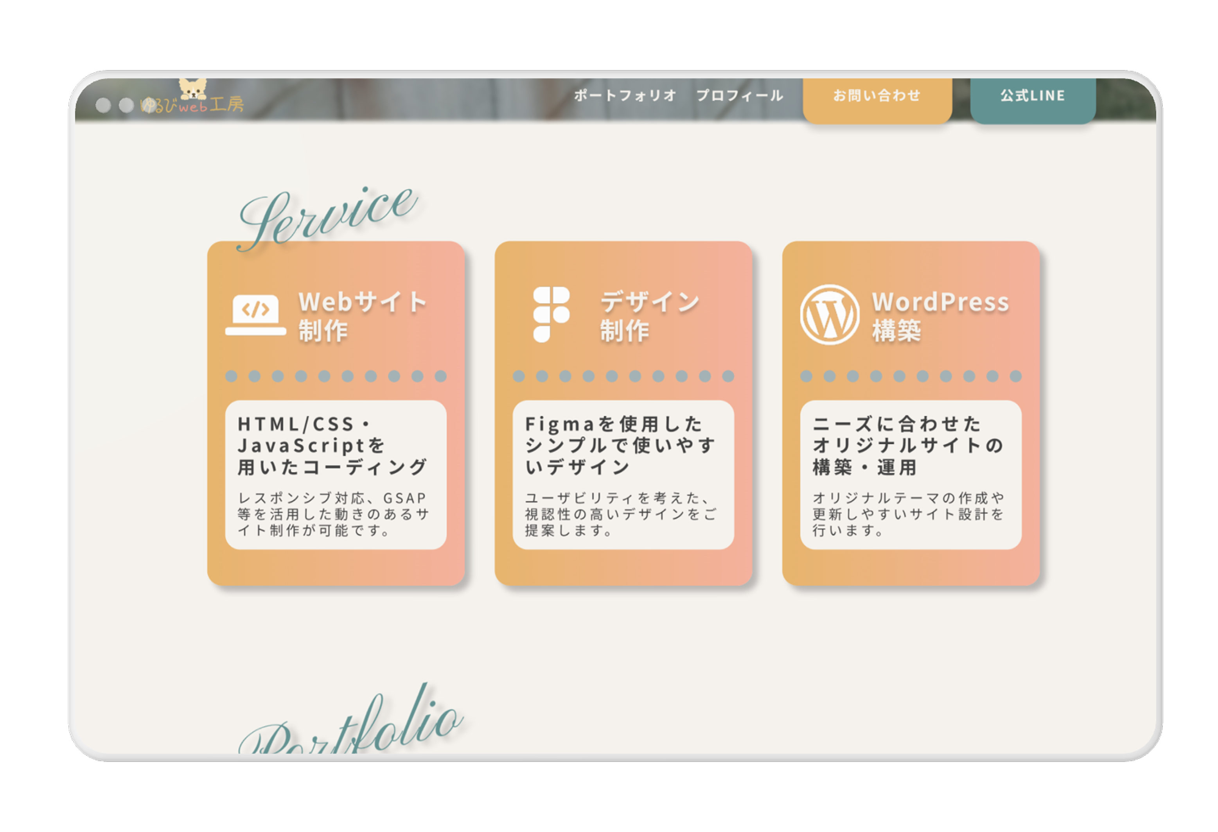Select the Webサイト制作 card title
Screen dimensions: 1218x832
click(362, 316)
